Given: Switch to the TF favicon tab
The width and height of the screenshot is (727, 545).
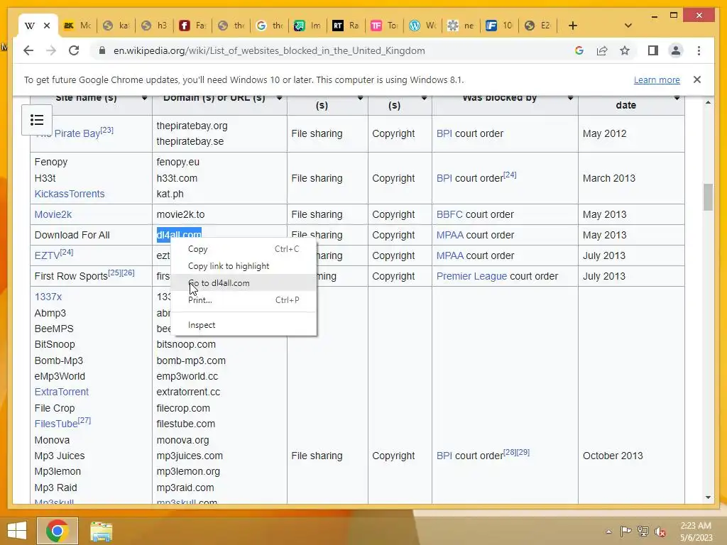Looking at the screenshot, I should pyautogui.click(x=383, y=26).
